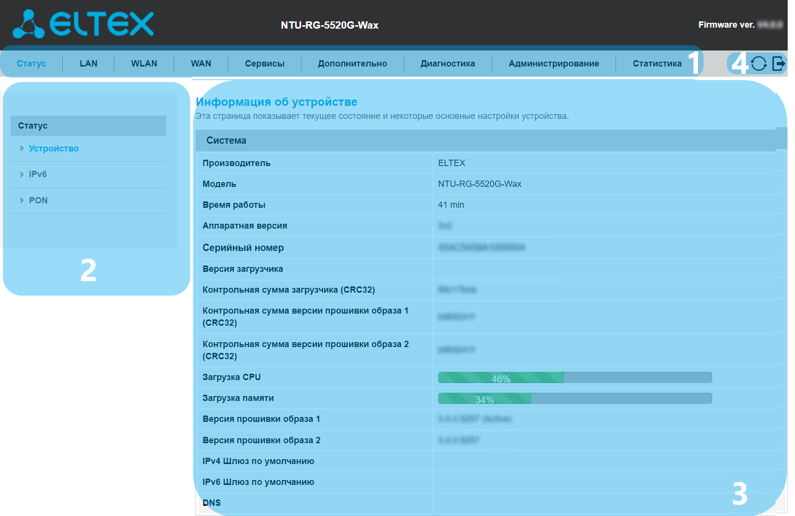Click the Модель row label
Image resolution: width=795 pixels, height=516 pixels.
(x=219, y=184)
